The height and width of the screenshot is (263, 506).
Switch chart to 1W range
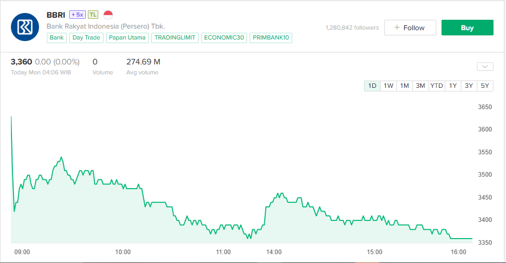pos(388,86)
